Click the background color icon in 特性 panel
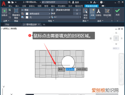This screenshot has height=95, width=125. tap(22, 17)
